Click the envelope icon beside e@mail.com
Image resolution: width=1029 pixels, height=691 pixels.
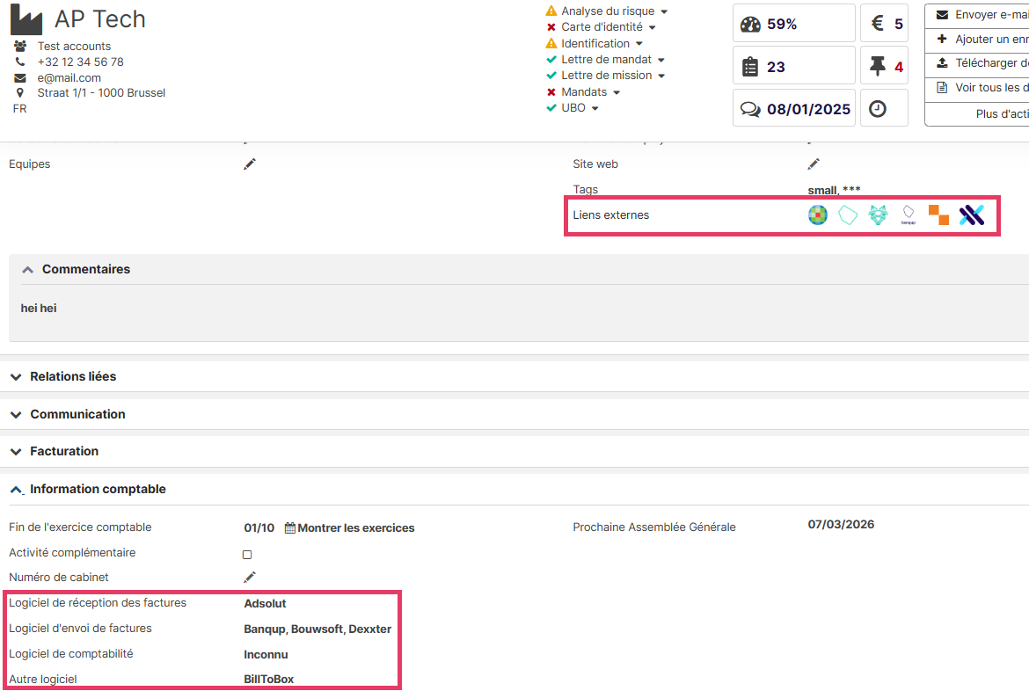click(20, 77)
